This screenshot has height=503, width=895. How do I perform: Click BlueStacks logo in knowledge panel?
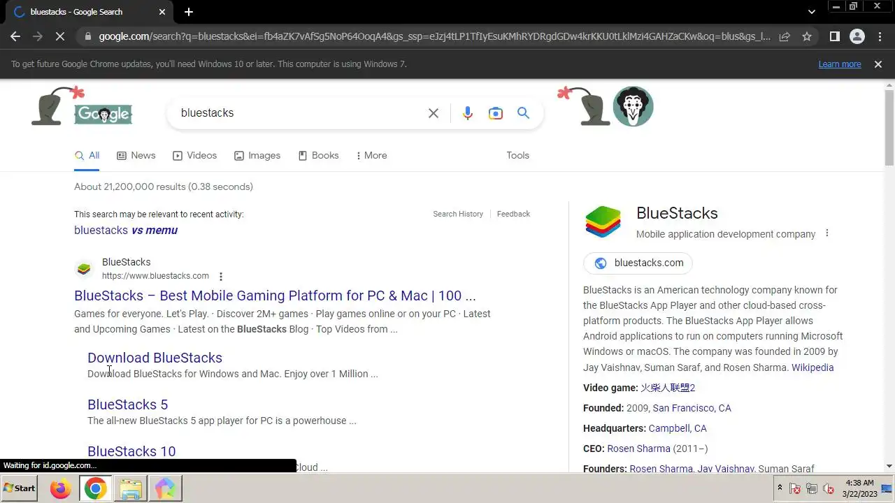click(x=603, y=222)
